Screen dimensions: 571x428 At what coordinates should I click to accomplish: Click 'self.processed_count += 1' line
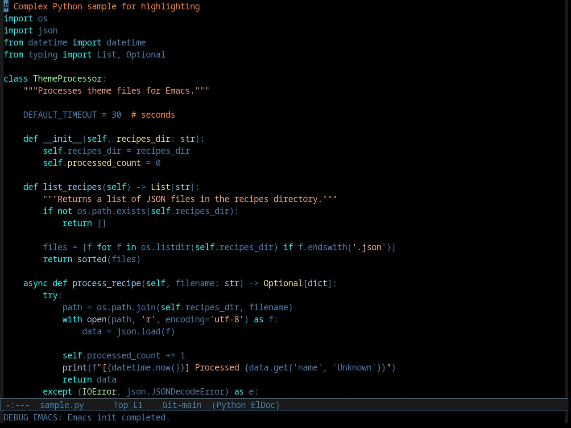click(124, 355)
